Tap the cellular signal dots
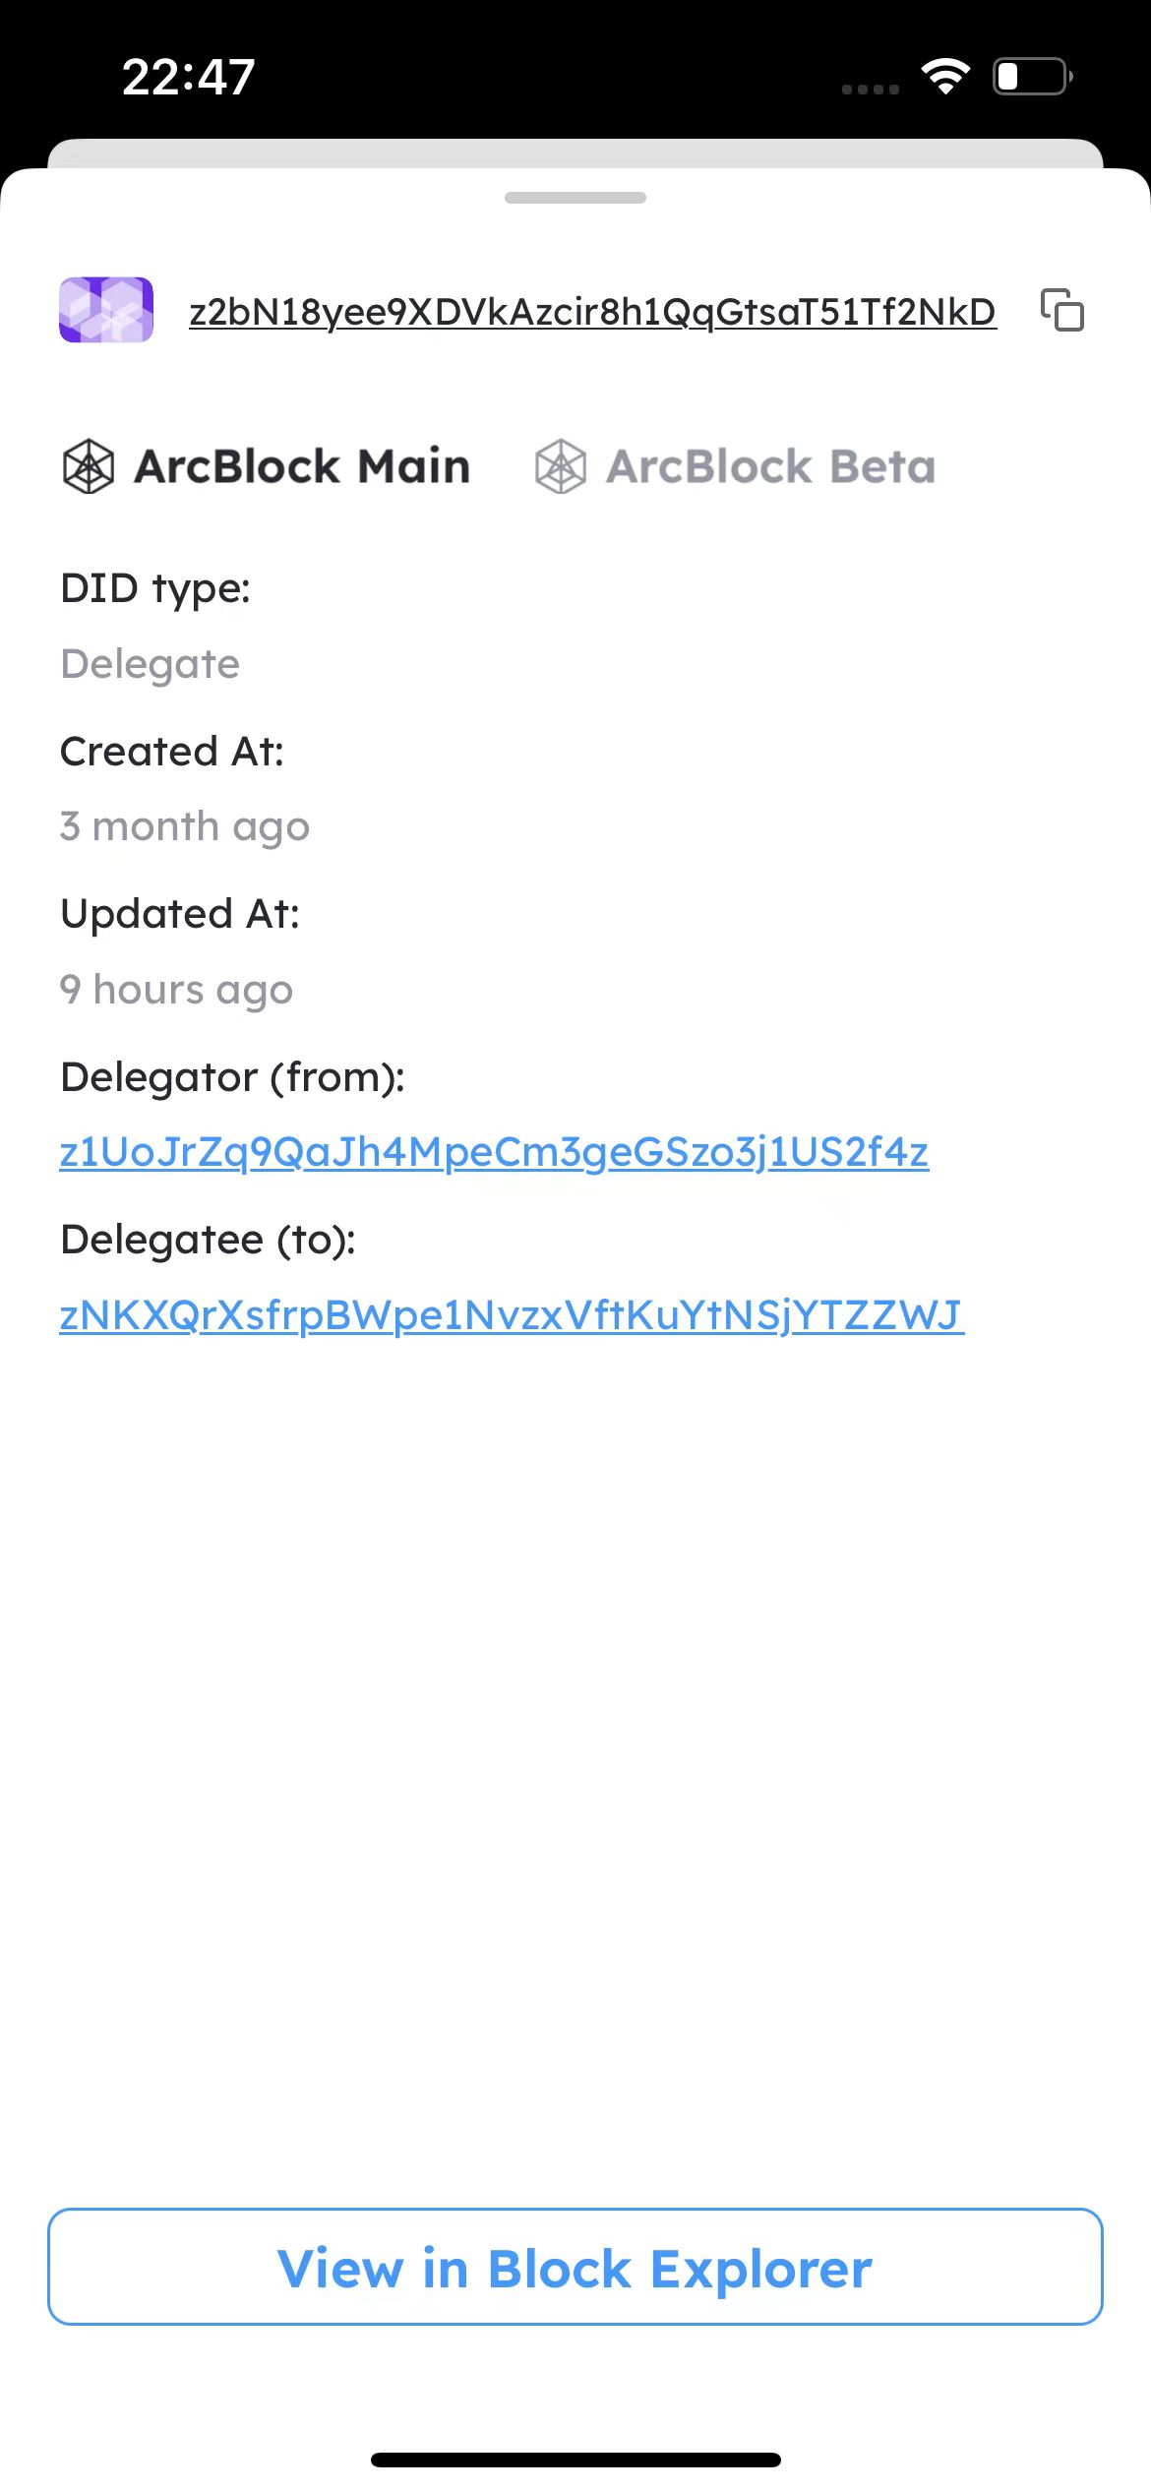The width and height of the screenshot is (1151, 2491). point(871,89)
